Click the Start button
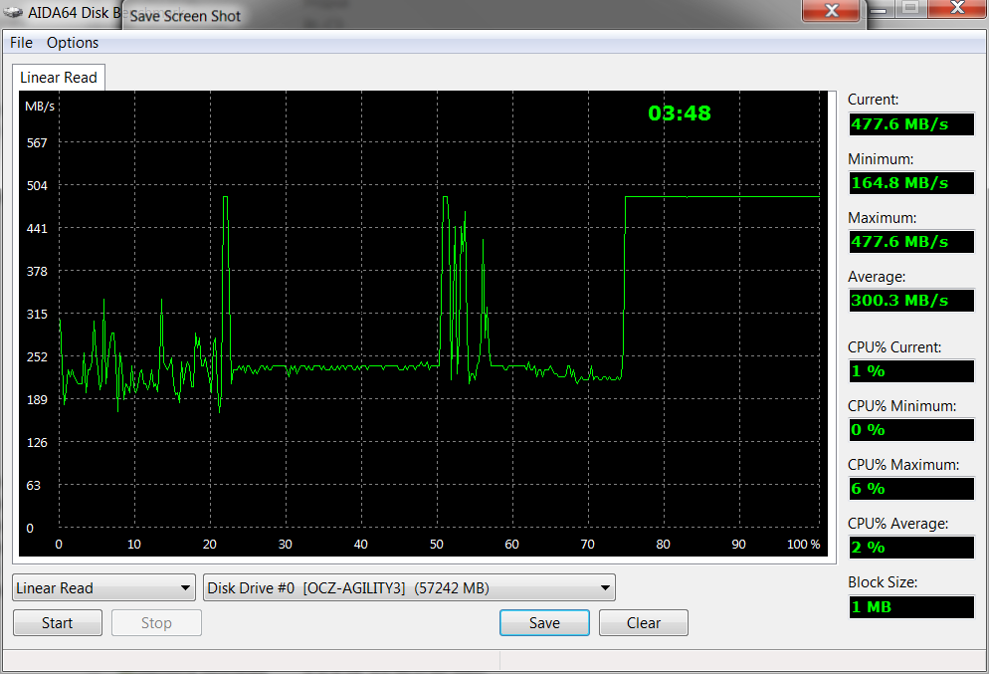Screen dimensions: 989x674 tap(58, 623)
